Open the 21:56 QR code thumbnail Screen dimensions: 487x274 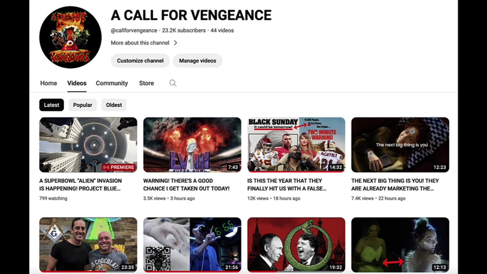click(192, 245)
